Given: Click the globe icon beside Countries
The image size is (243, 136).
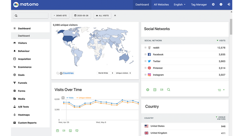Looking at the screenshot, I should tap(61, 73).
